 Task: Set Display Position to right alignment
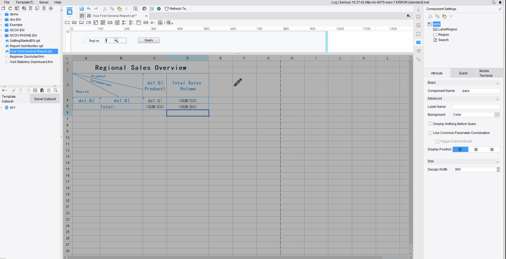point(492,149)
